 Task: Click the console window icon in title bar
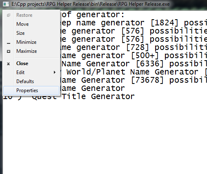[x=6, y=4]
